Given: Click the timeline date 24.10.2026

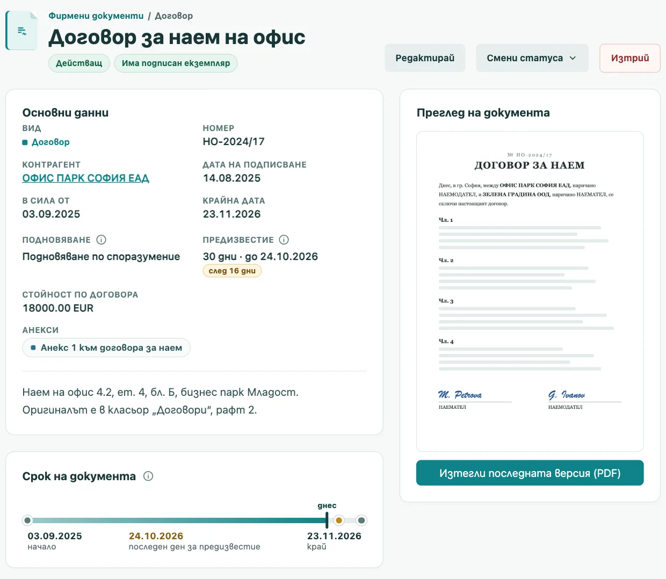Looking at the screenshot, I should pyautogui.click(x=156, y=536).
